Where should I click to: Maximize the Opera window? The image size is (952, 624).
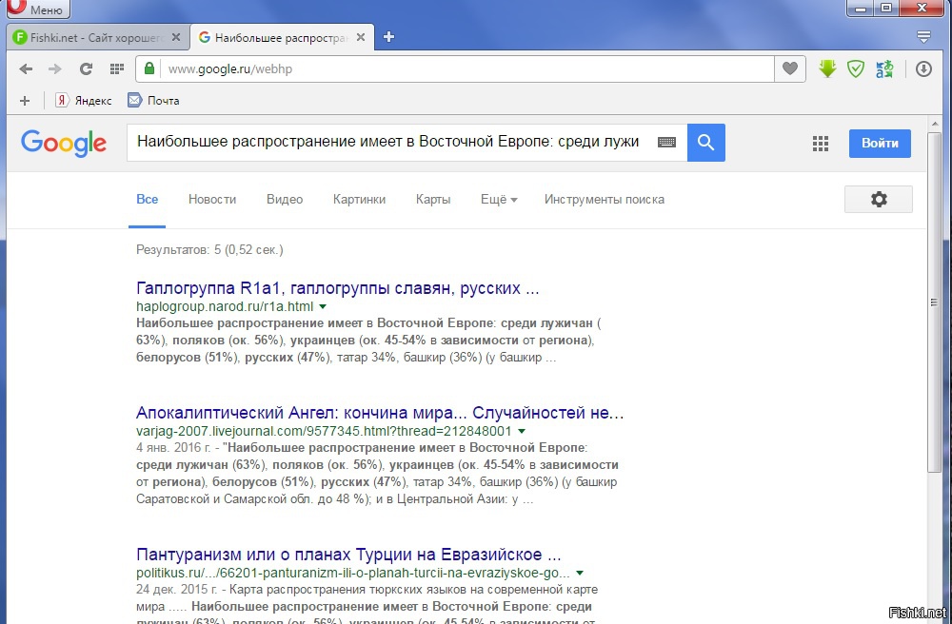(x=886, y=8)
